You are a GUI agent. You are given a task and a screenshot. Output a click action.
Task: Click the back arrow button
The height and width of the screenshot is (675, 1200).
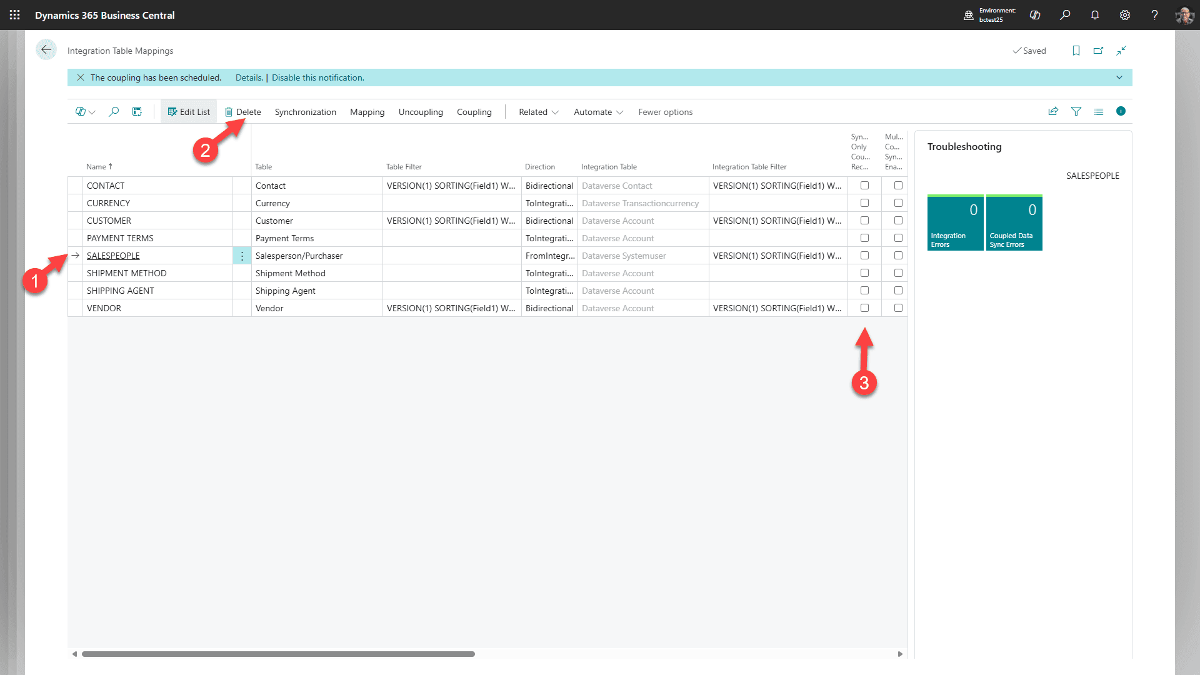point(46,50)
